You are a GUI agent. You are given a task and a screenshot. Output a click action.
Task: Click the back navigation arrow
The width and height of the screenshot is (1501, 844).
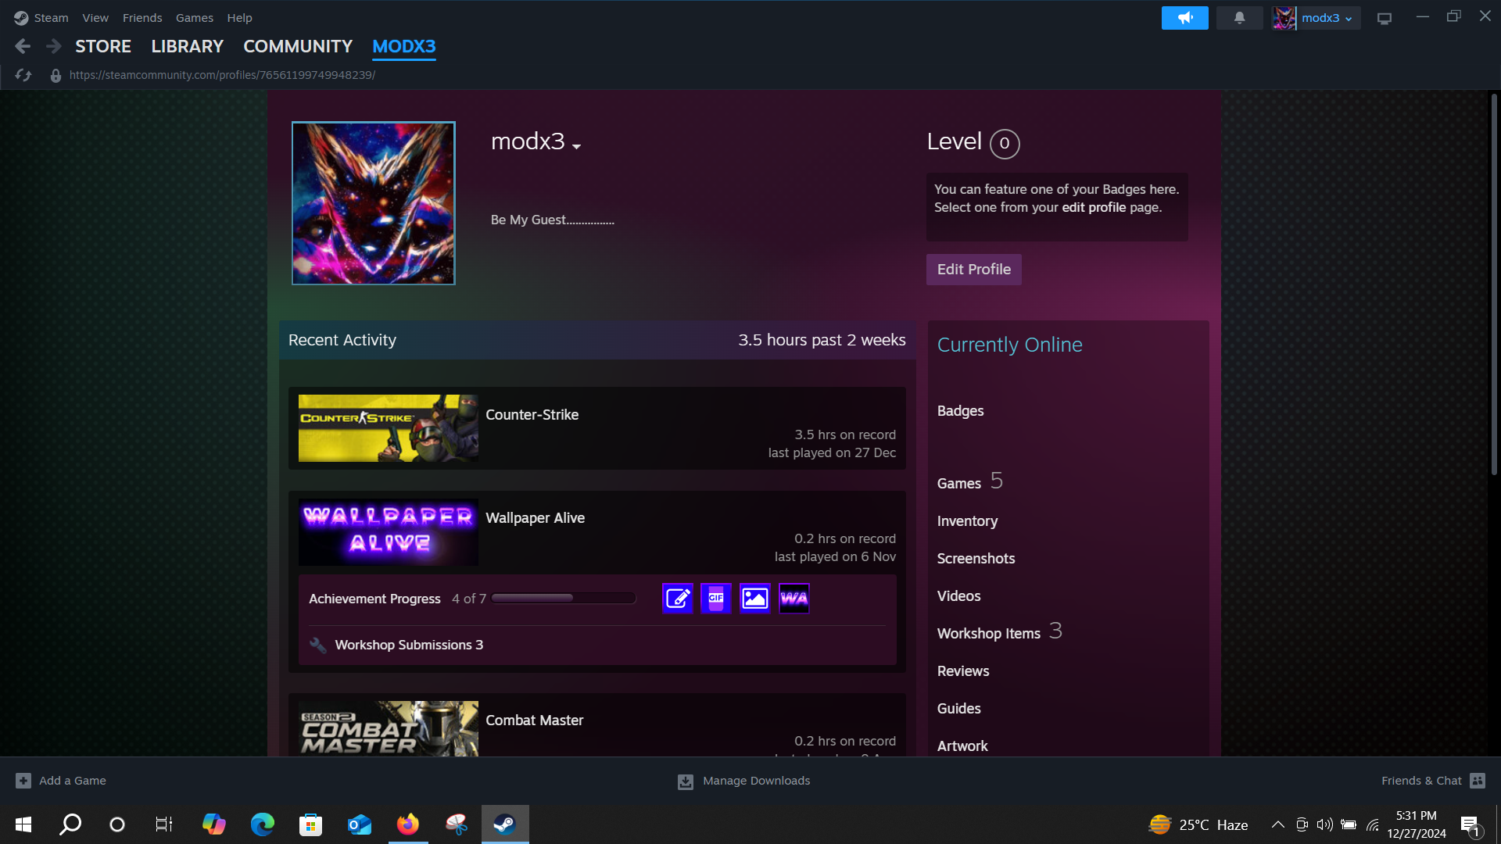click(x=23, y=47)
